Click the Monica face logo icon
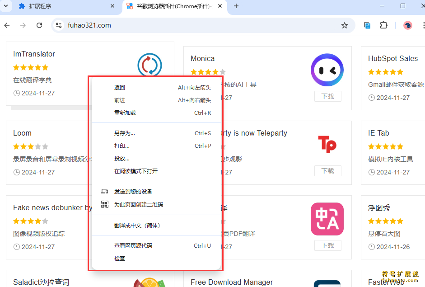 327,70
